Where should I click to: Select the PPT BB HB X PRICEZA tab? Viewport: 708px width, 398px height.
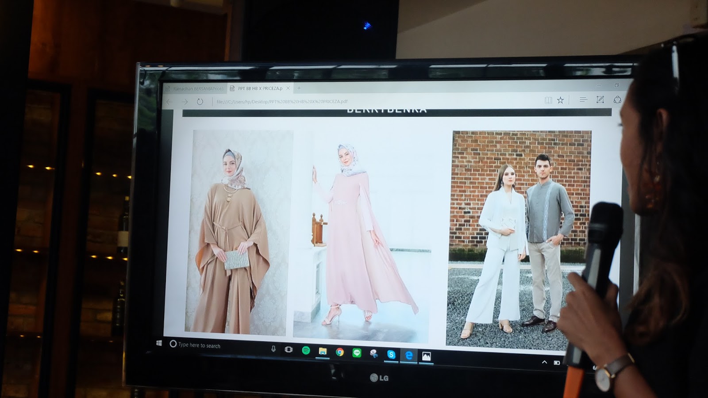(259, 88)
